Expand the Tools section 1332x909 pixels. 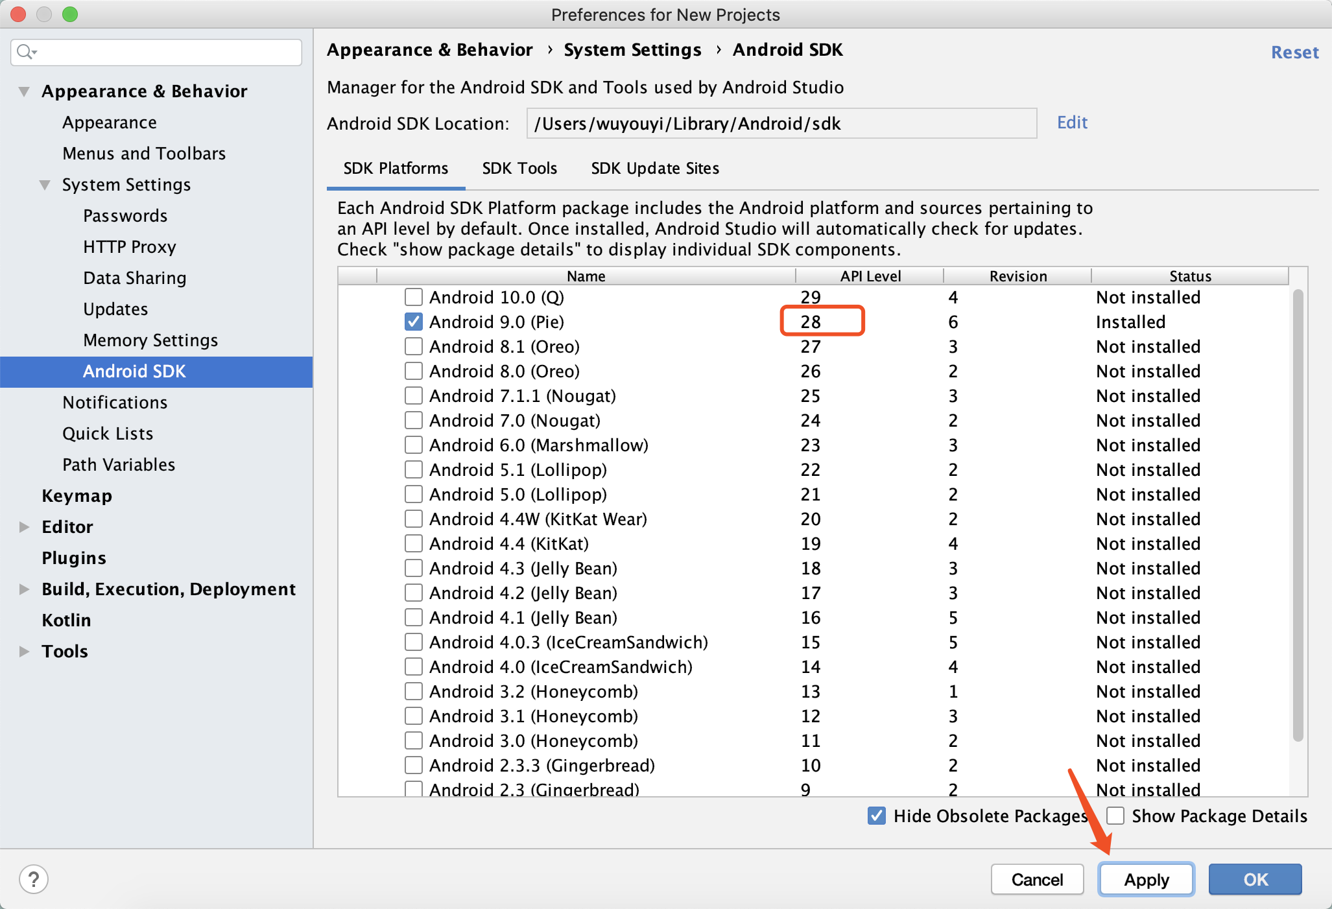point(24,651)
